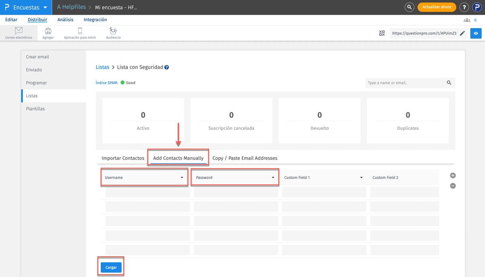
Task: Open Enviado in the sidebar
Action: (x=54, y=70)
